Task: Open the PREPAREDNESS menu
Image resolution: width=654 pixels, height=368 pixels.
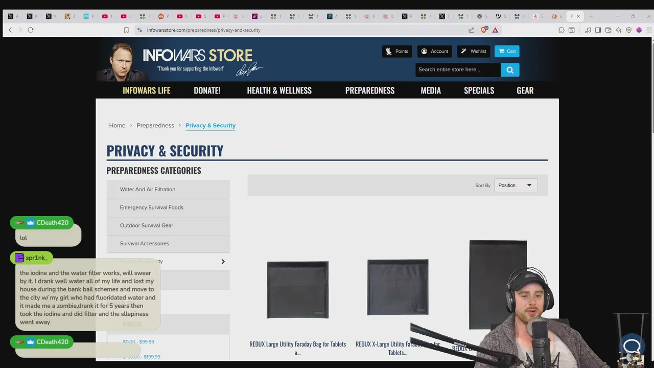Action: 370,90
